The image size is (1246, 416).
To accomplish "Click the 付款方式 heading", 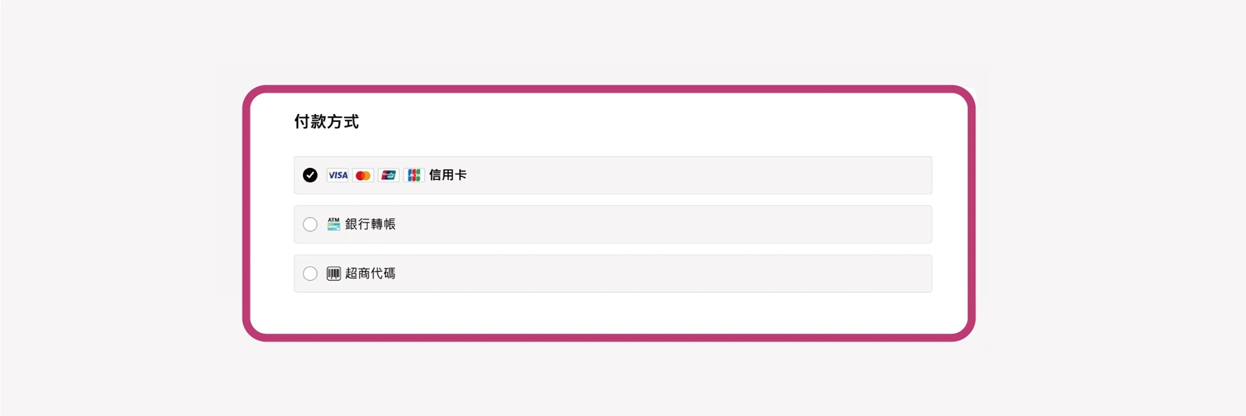I will pos(326,122).
